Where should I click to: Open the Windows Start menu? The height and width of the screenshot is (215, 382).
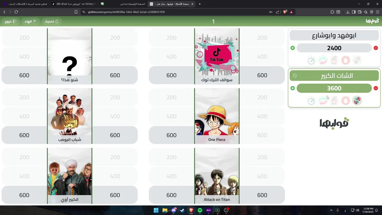[156, 210]
